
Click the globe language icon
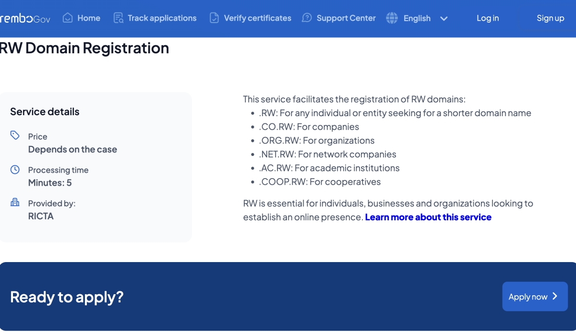[x=392, y=18]
